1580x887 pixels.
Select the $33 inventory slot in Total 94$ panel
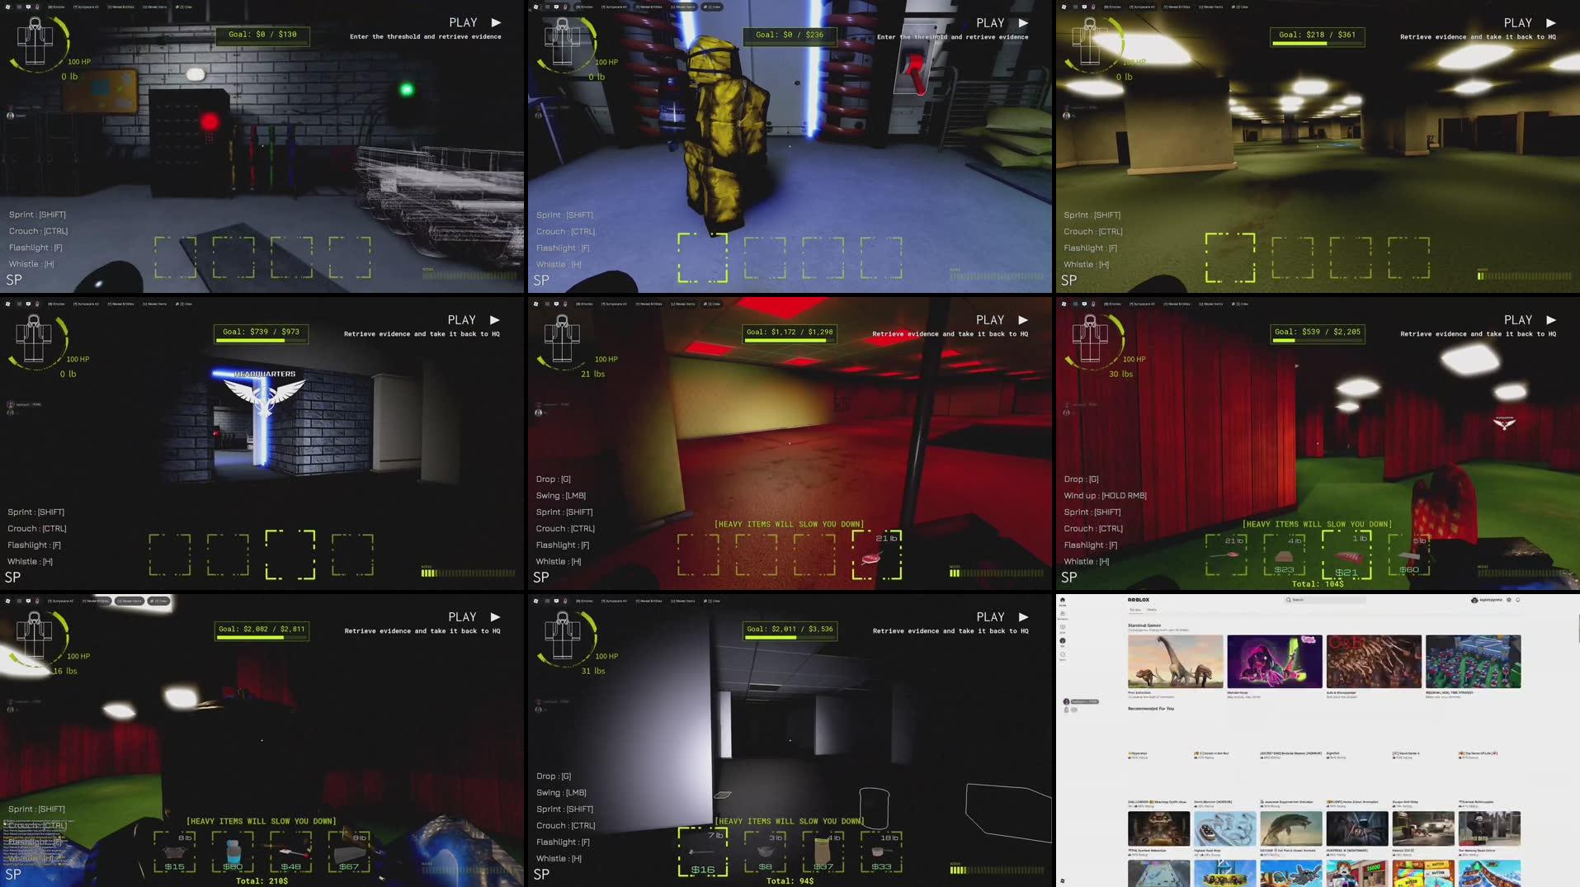881,852
